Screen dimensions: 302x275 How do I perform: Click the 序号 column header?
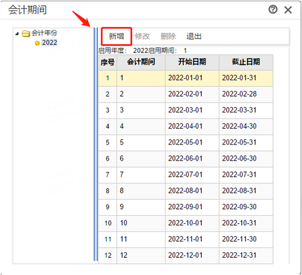tap(108, 62)
